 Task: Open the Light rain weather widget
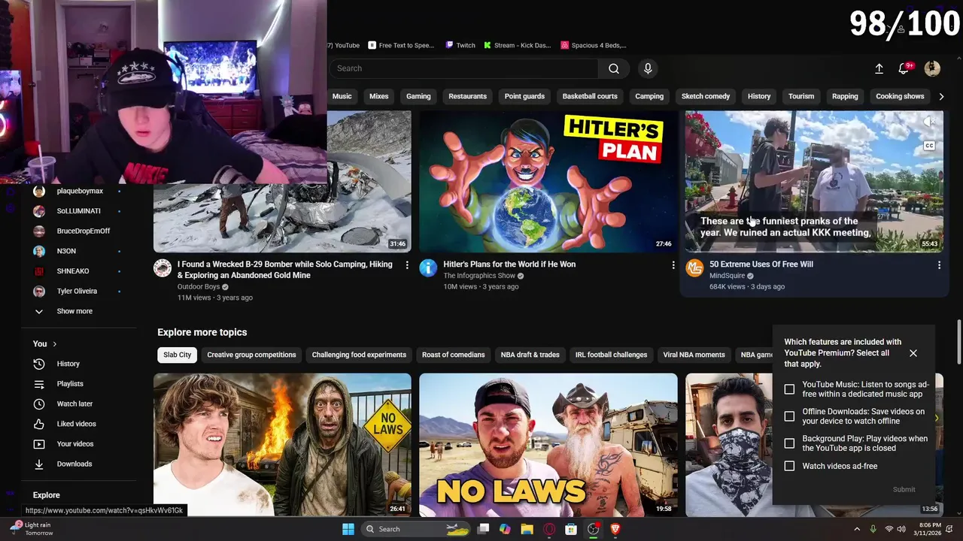pyautogui.click(x=32, y=529)
